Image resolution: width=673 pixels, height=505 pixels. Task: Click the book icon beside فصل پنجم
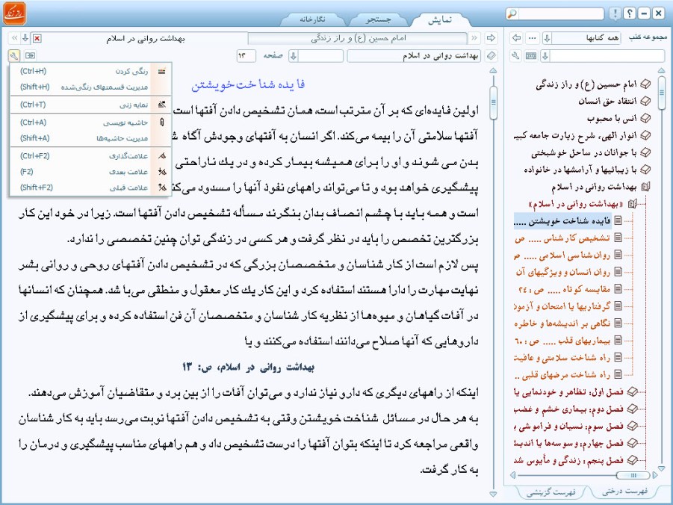pyautogui.click(x=632, y=460)
